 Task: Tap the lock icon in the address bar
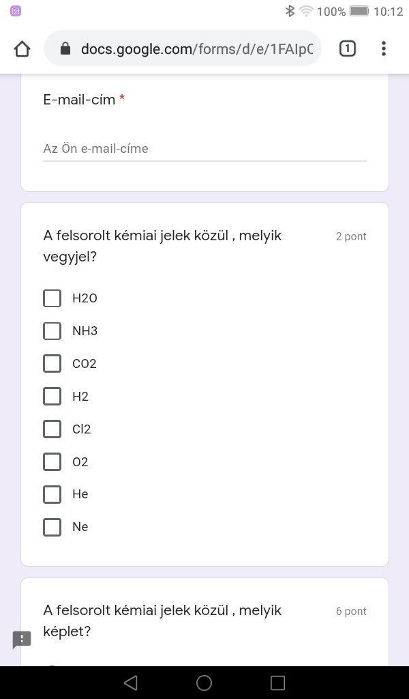coord(65,48)
